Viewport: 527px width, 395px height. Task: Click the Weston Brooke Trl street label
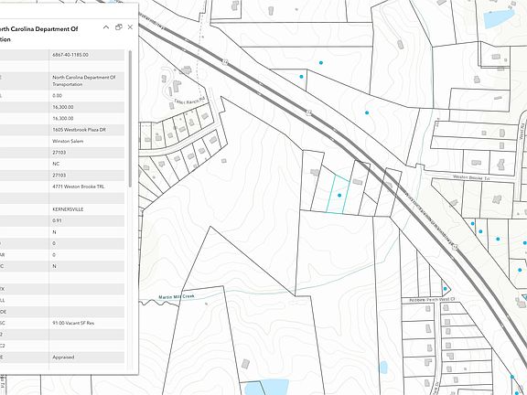point(471,177)
